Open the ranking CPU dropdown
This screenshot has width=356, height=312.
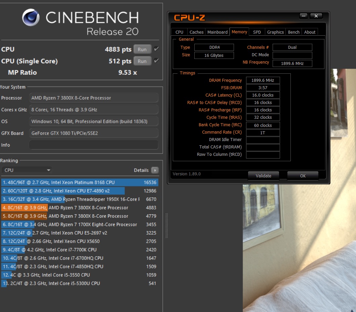[27, 170]
